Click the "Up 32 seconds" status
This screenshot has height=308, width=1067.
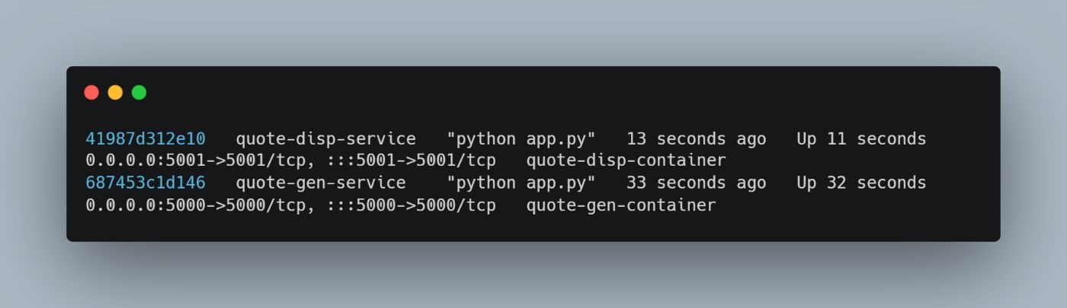click(x=861, y=183)
